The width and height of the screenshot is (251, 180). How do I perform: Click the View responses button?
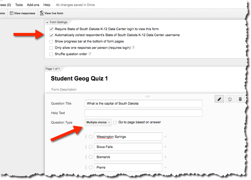(x=23, y=13)
